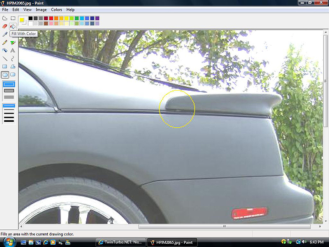Select the Polygon shape tool
Screen dimensions: 329x247
tap(13, 66)
